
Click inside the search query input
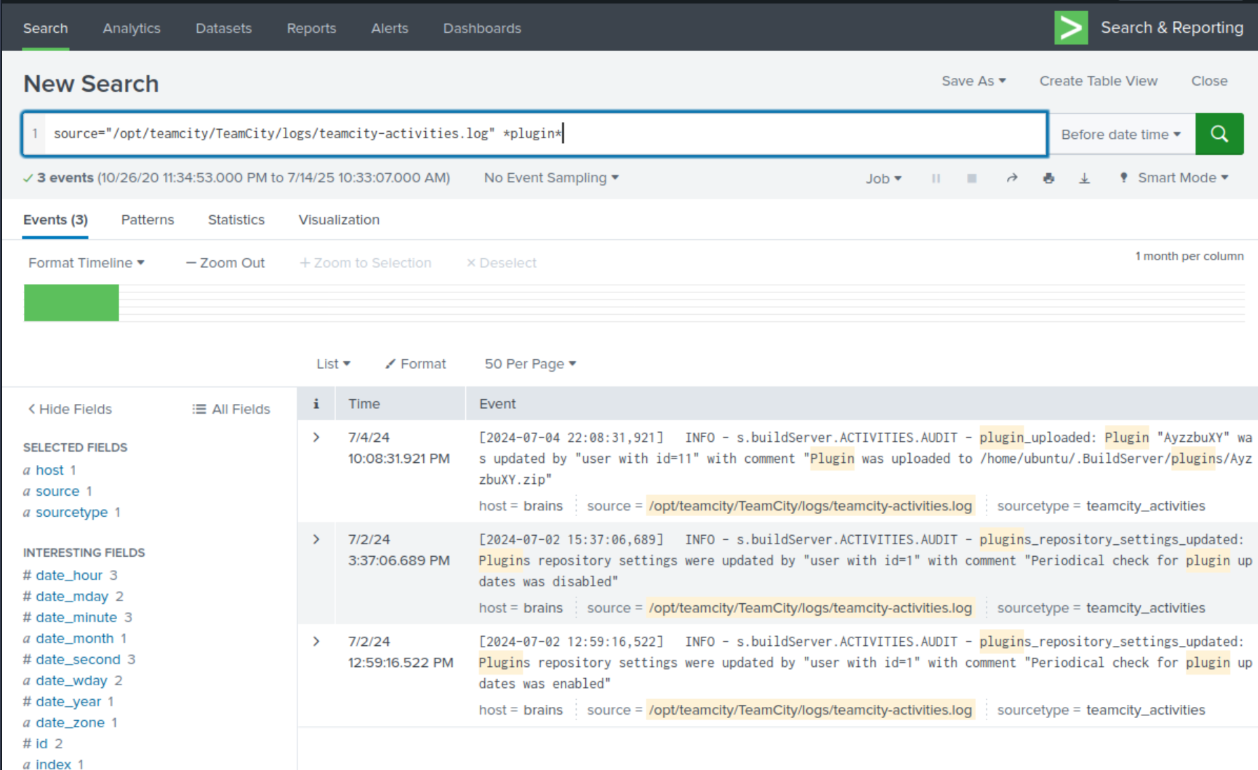coord(546,134)
